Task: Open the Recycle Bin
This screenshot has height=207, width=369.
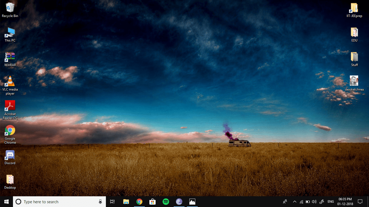Action: coord(10,8)
